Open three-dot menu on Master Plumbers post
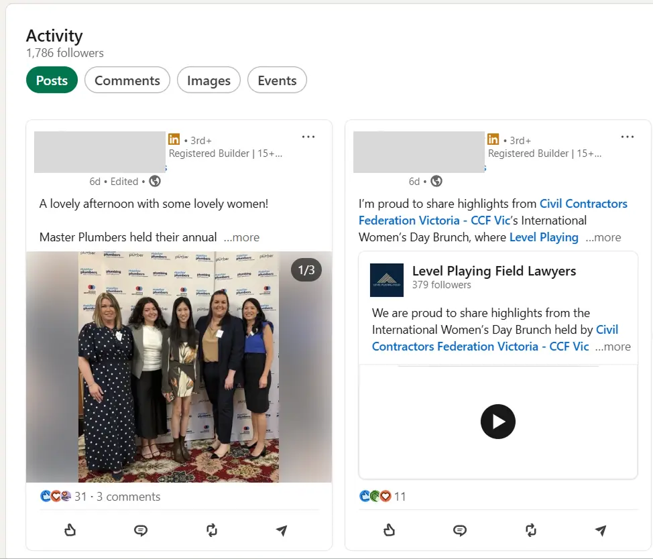 (x=308, y=137)
